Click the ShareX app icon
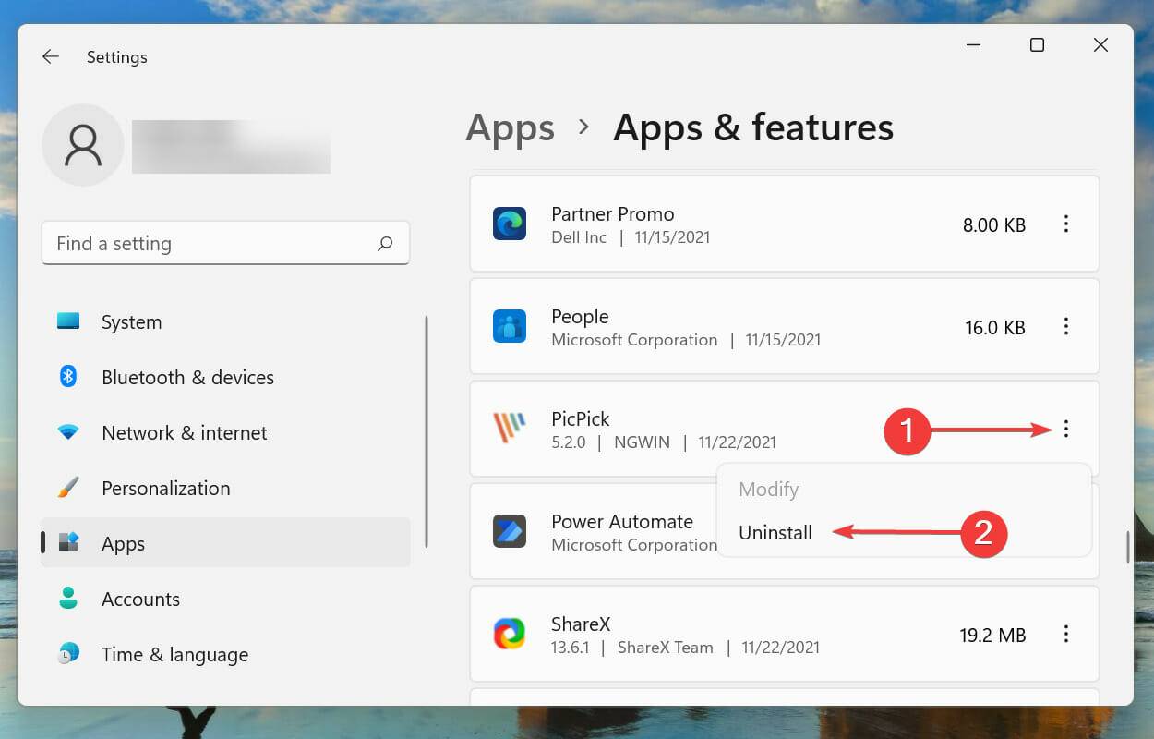 (509, 634)
